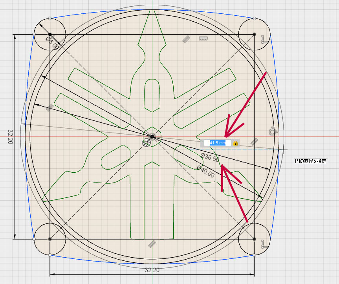Select the Ø40.00 diameter dimension label
The width and height of the screenshot is (339, 284).
(x=205, y=171)
